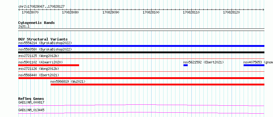The height and width of the screenshot is (117, 273).
Task: Open the nsv5621592 (Ebert2021) label
Action: point(203,62)
